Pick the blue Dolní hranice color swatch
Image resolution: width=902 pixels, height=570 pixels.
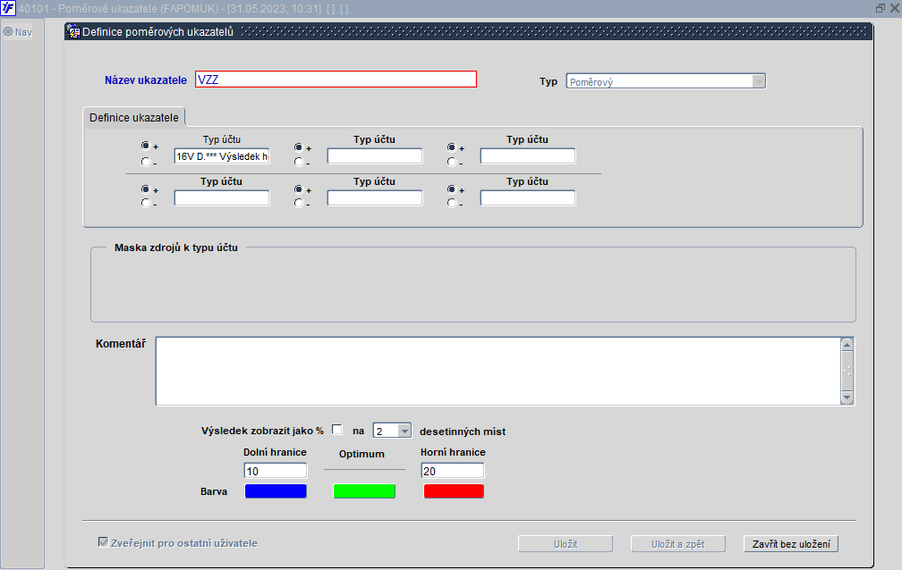click(276, 491)
